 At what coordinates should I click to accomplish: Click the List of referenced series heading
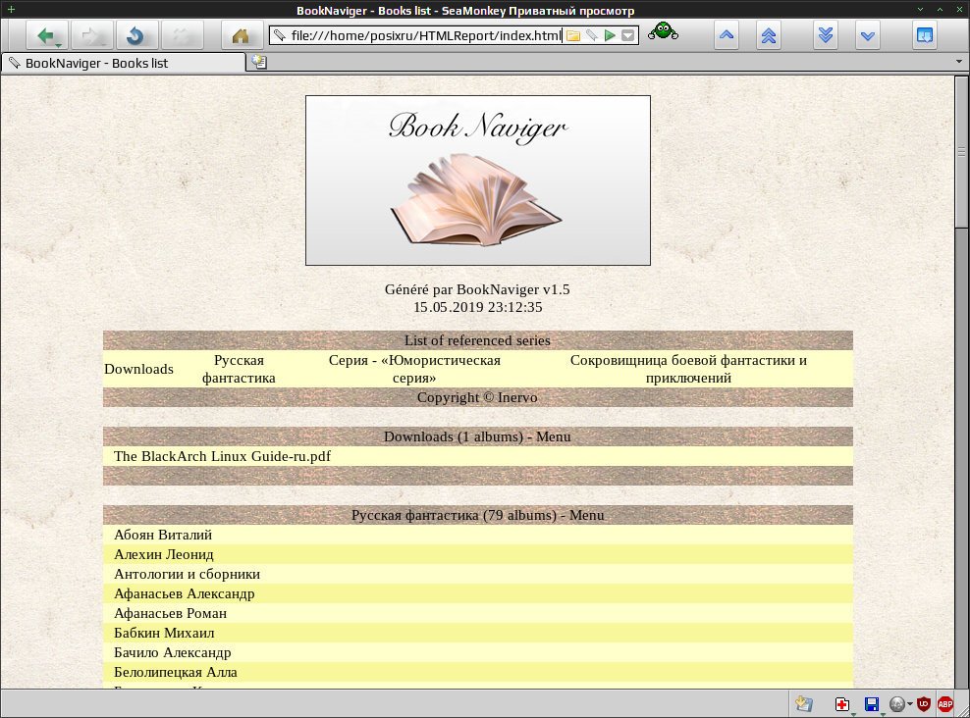[x=477, y=340]
